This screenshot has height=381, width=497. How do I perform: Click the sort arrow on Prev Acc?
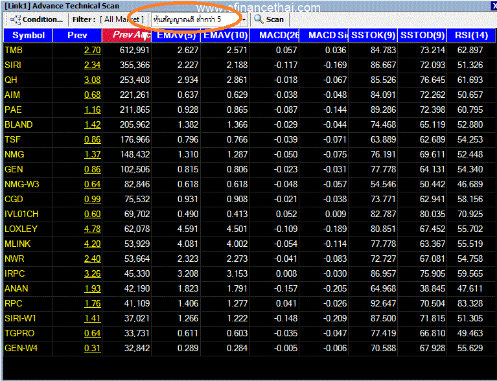(x=145, y=37)
